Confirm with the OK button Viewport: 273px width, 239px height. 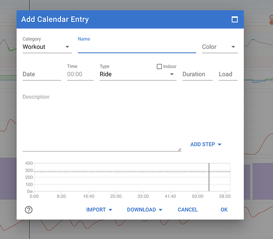tap(224, 210)
